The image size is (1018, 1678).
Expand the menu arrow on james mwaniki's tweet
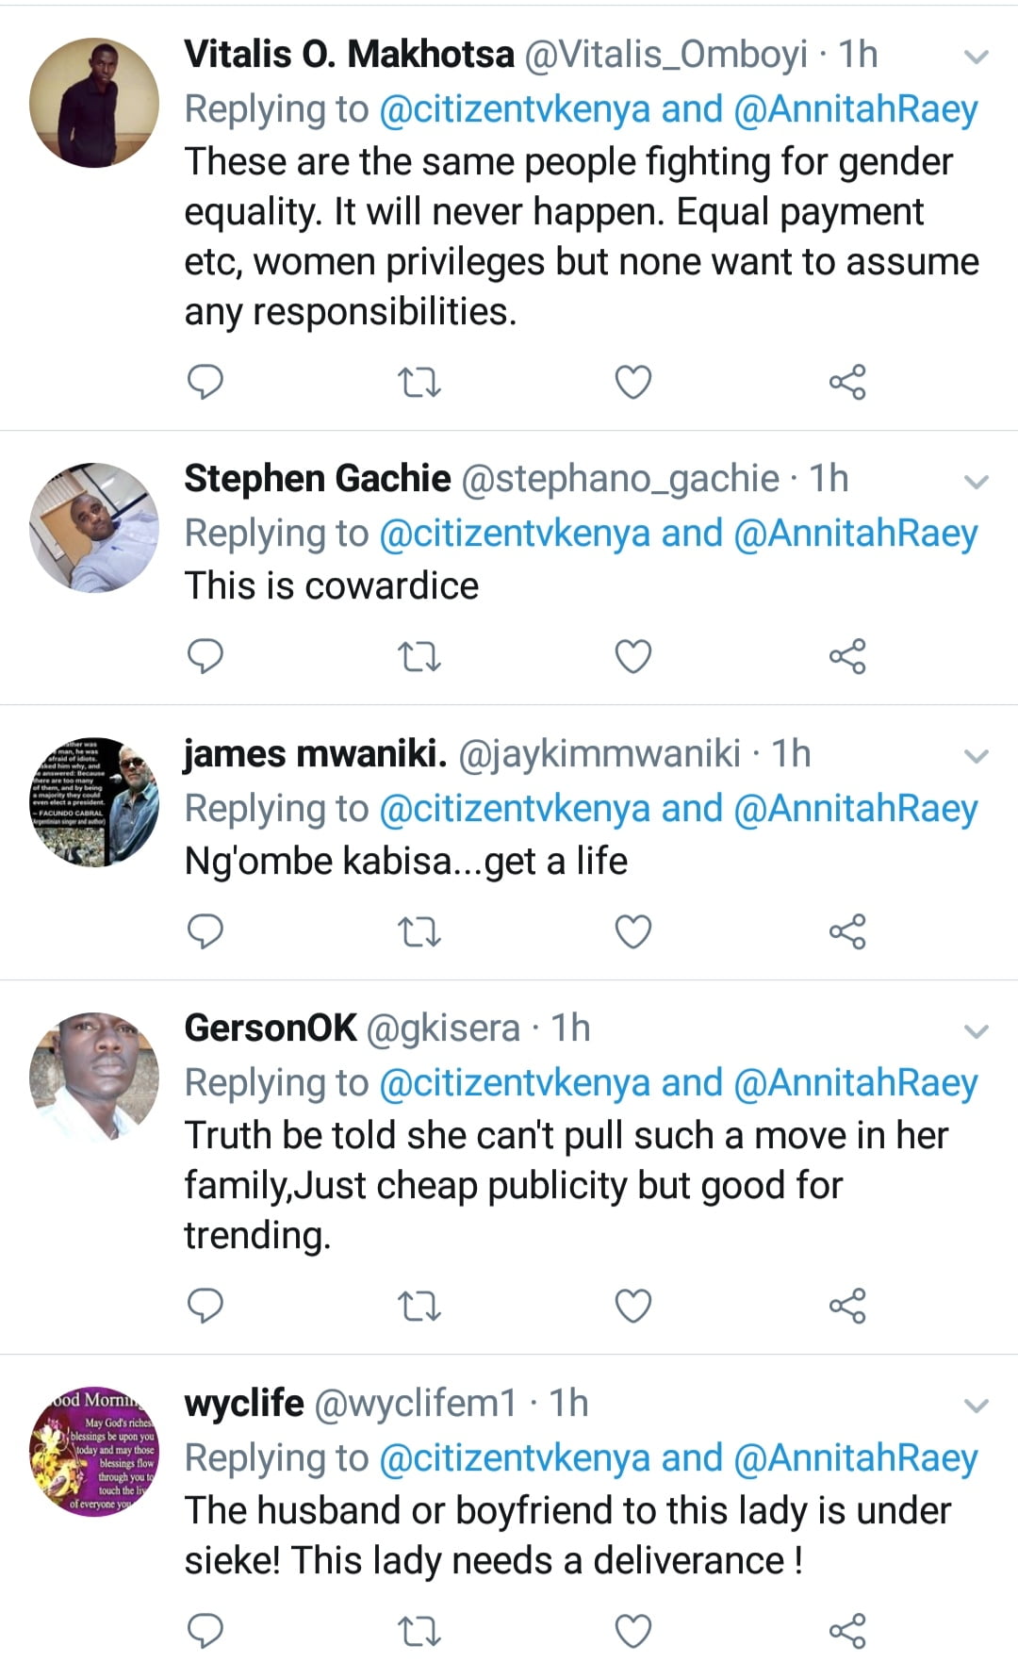(x=977, y=756)
